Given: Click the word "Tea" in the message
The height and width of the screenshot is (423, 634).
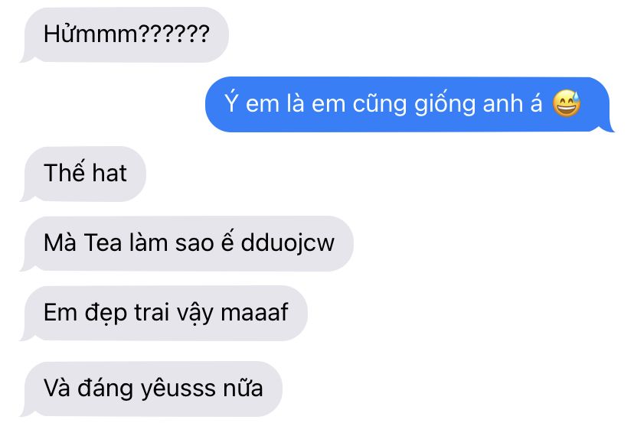Looking at the screenshot, I should coord(103,243).
